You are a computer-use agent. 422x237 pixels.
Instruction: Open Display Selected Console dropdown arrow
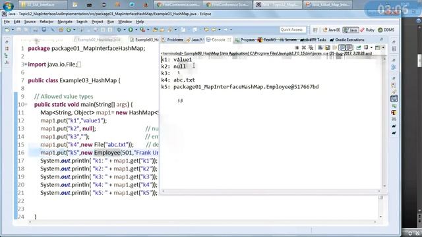(371, 47)
